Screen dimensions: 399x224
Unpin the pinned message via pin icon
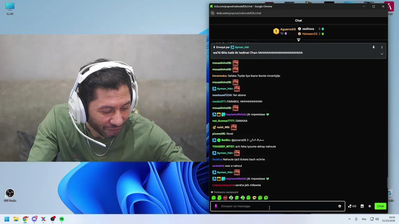tap(373, 47)
